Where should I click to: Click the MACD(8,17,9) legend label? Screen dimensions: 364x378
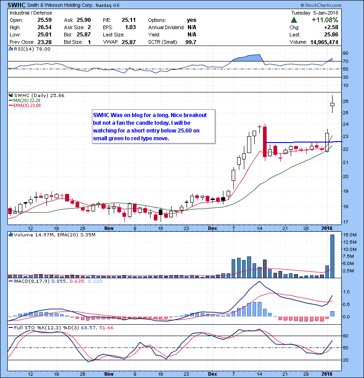click(32, 281)
